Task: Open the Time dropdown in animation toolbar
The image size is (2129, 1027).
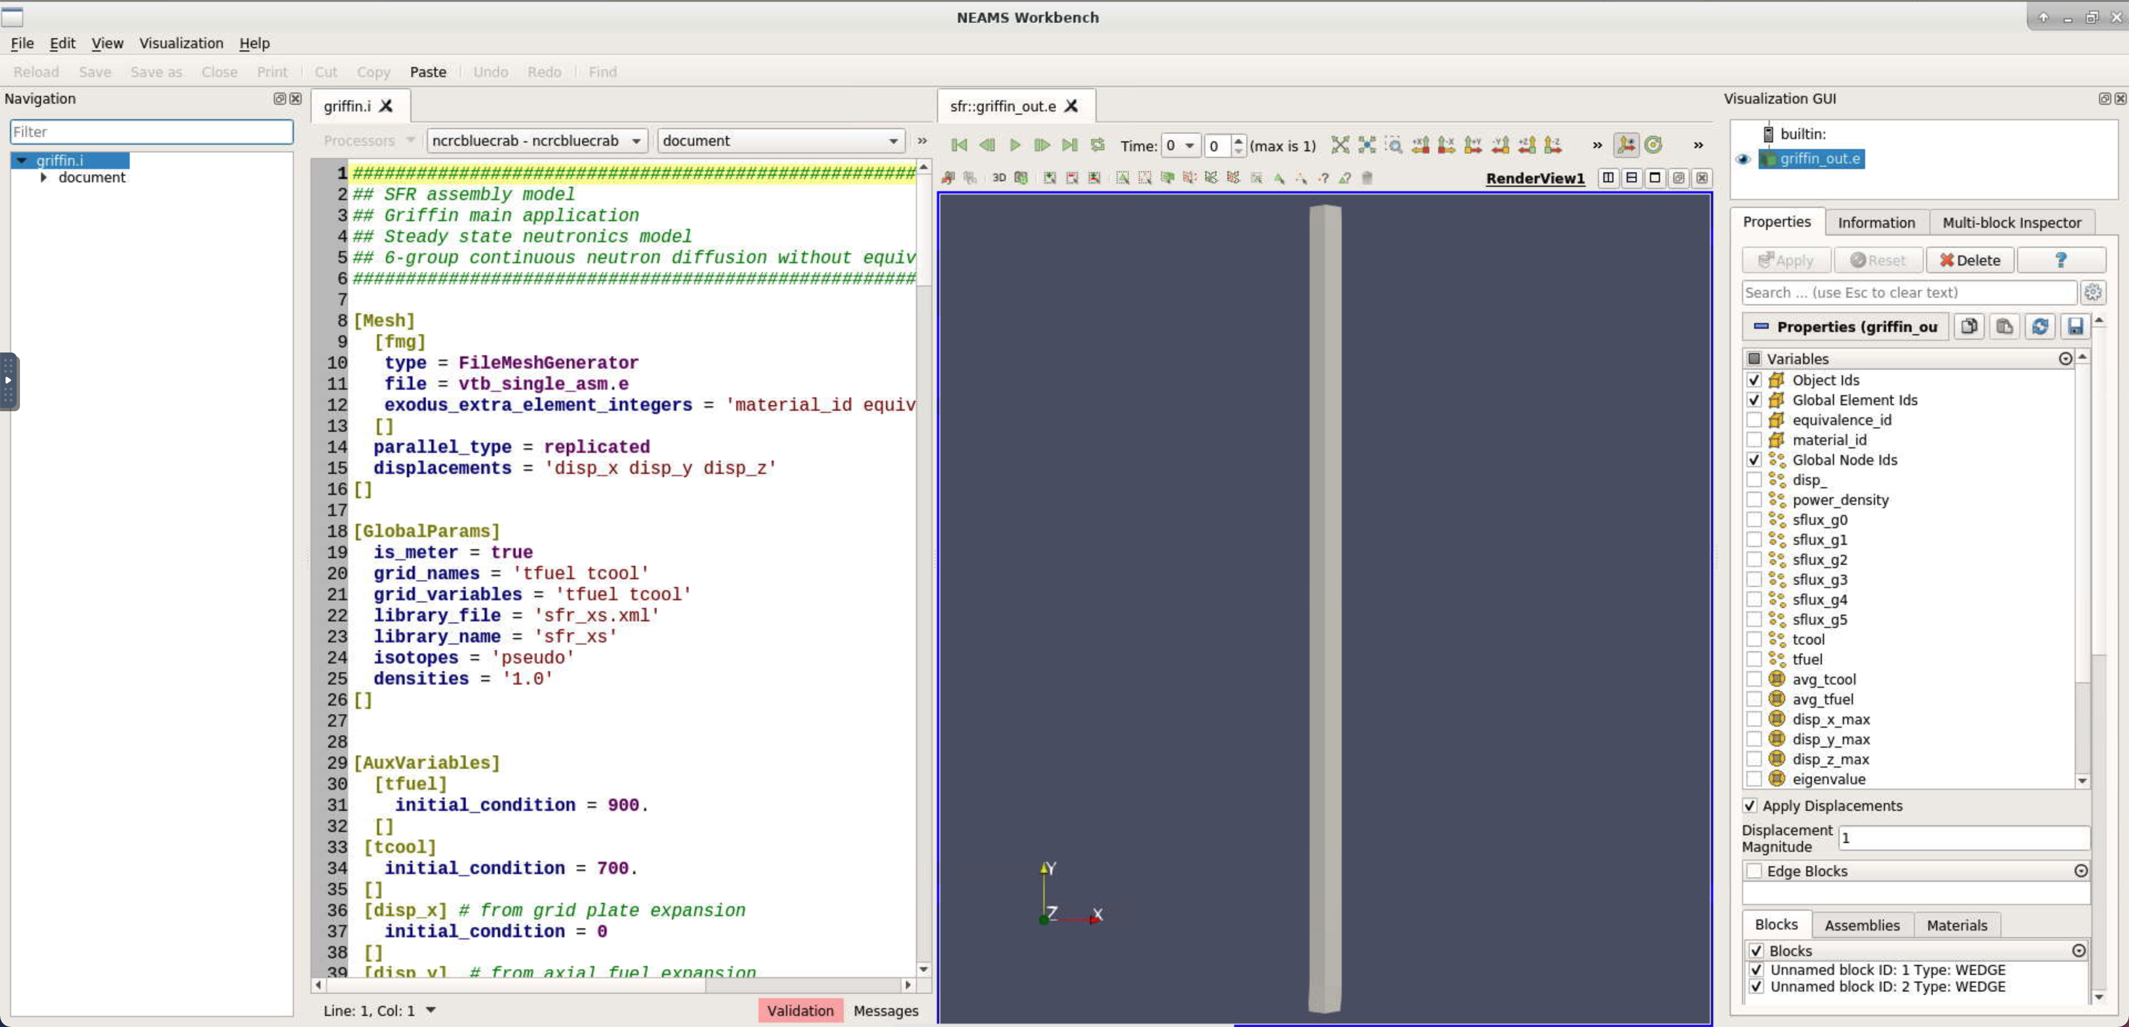Action: [x=1180, y=145]
